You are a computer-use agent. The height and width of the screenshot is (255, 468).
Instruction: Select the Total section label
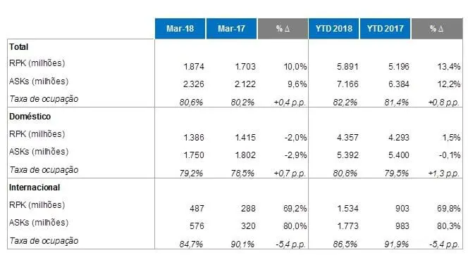18,47
